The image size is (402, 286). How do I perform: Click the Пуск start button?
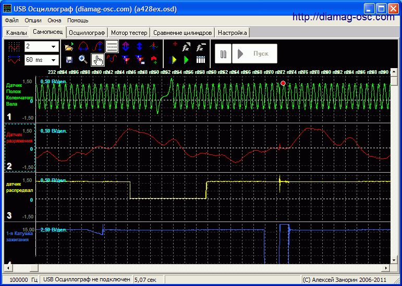[254, 54]
